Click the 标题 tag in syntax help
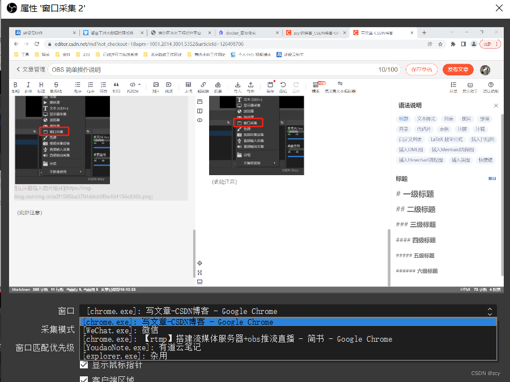Screen dimensions: 510x382 tap(403, 119)
